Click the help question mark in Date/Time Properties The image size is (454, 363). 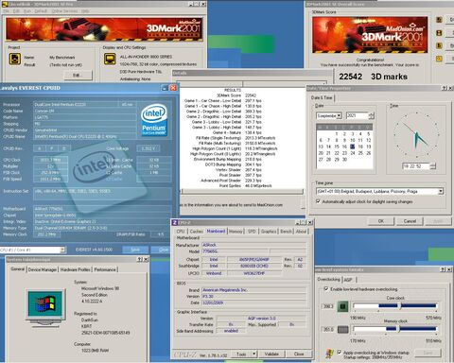pos(444,88)
